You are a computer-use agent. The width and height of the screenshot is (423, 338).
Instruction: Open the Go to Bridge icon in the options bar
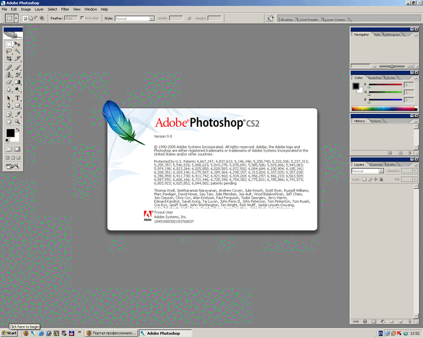270,19
